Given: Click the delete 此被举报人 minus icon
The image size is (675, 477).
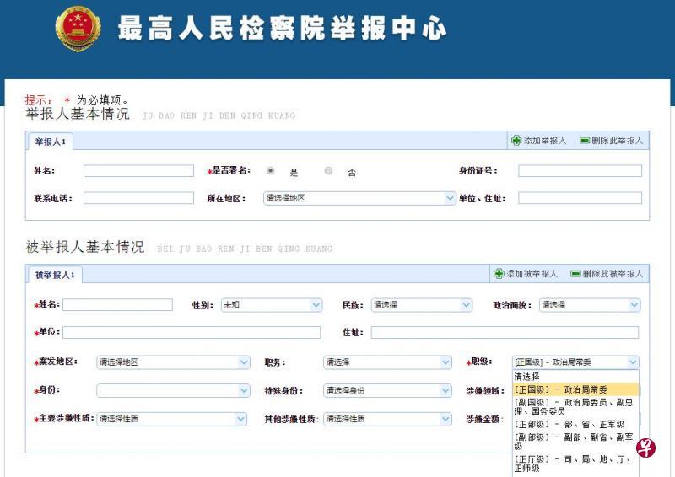Looking at the screenshot, I should [x=575, y=274].
